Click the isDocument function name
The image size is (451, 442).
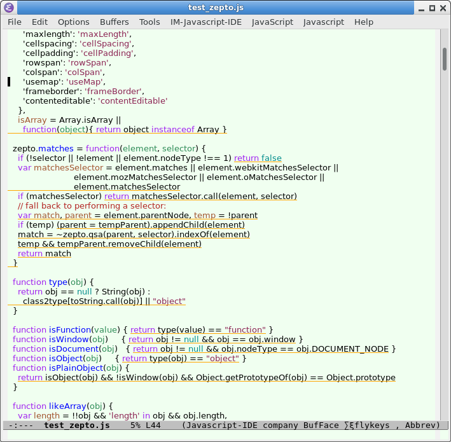(74, 349)
